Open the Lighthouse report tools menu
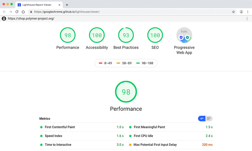The image size is (252, 151). click(247, 19)
